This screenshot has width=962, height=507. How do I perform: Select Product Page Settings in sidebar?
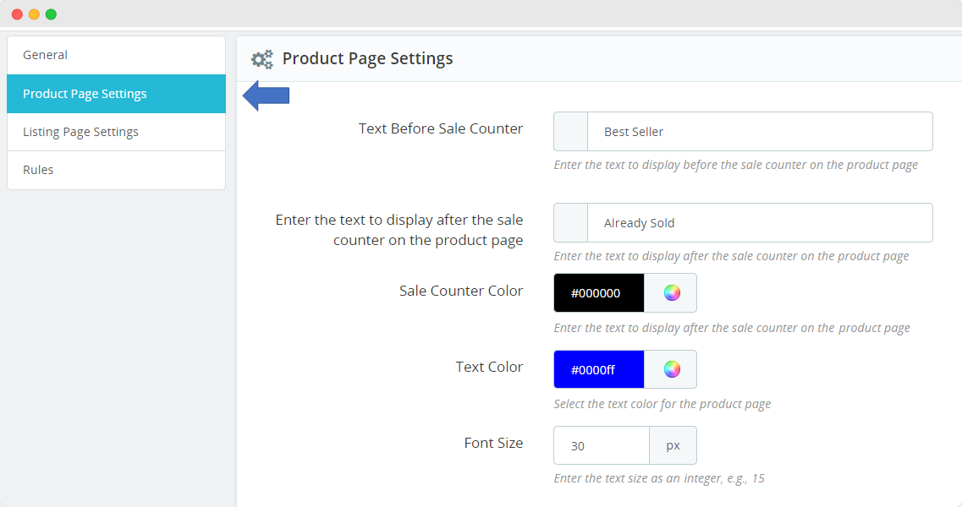point(116,94)
